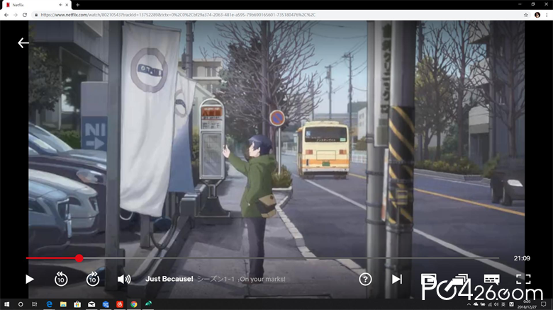Open the episode list icon

(x=460, y=280)
